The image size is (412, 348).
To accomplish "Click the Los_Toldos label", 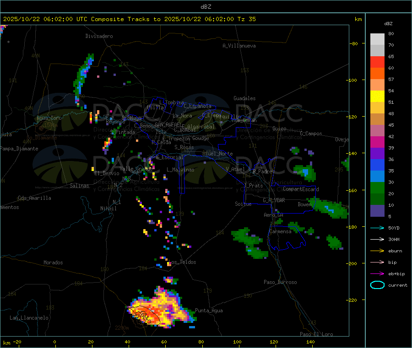I will tap(182, 262).
